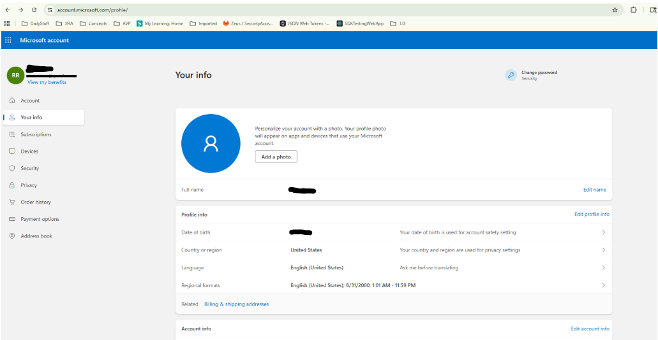Open Address book in the sidebar

click(x=43, y=236)
